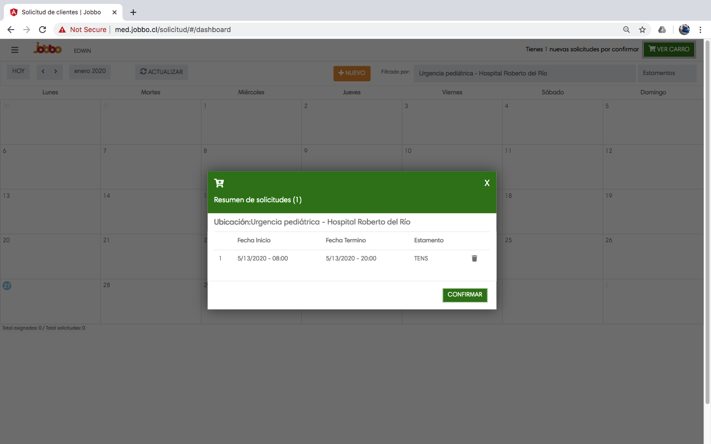Open a new browser tab
This screenshot has width=711, height=444.
(x=133, y=12)
